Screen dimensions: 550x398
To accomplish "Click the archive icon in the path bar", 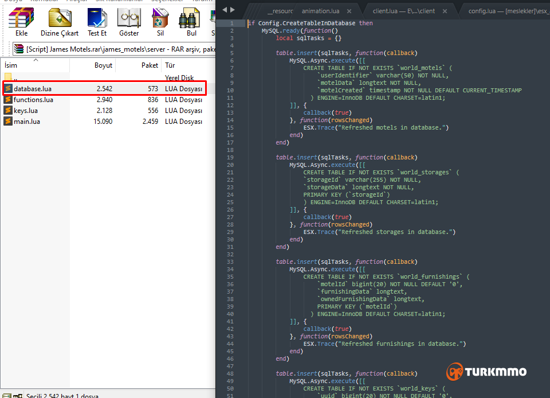I will pyautogui.click(x=19, y=49).
